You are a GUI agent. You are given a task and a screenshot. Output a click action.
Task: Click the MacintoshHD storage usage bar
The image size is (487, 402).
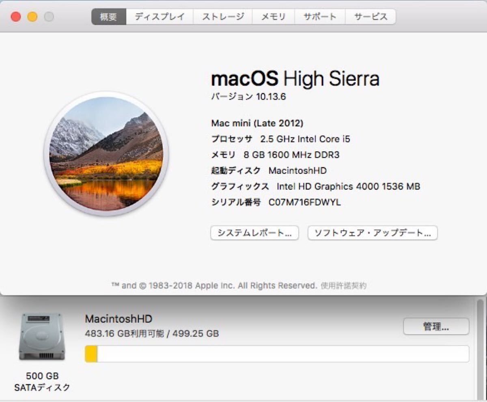point(278,354)
